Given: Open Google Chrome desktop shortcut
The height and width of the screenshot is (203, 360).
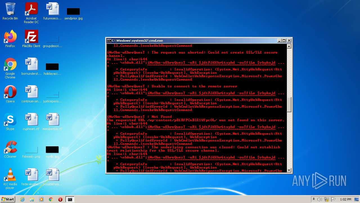Looking at the screenshot, I should coord(10,69).
